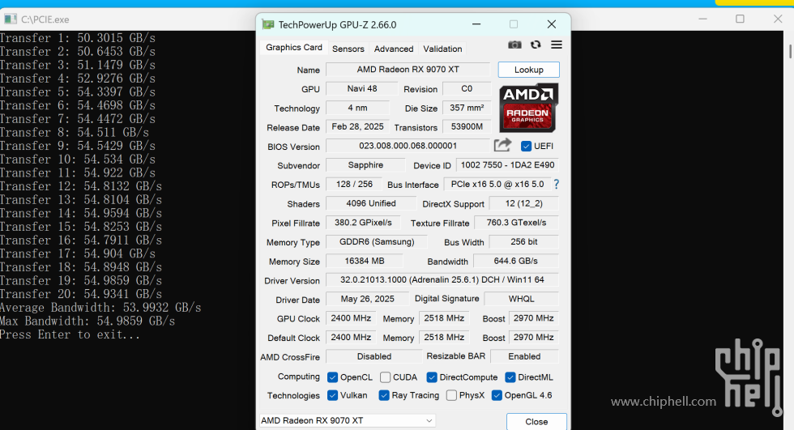Toggle the DirectCompute checkbox
This screenshot has height=430, width=794.
432,377
